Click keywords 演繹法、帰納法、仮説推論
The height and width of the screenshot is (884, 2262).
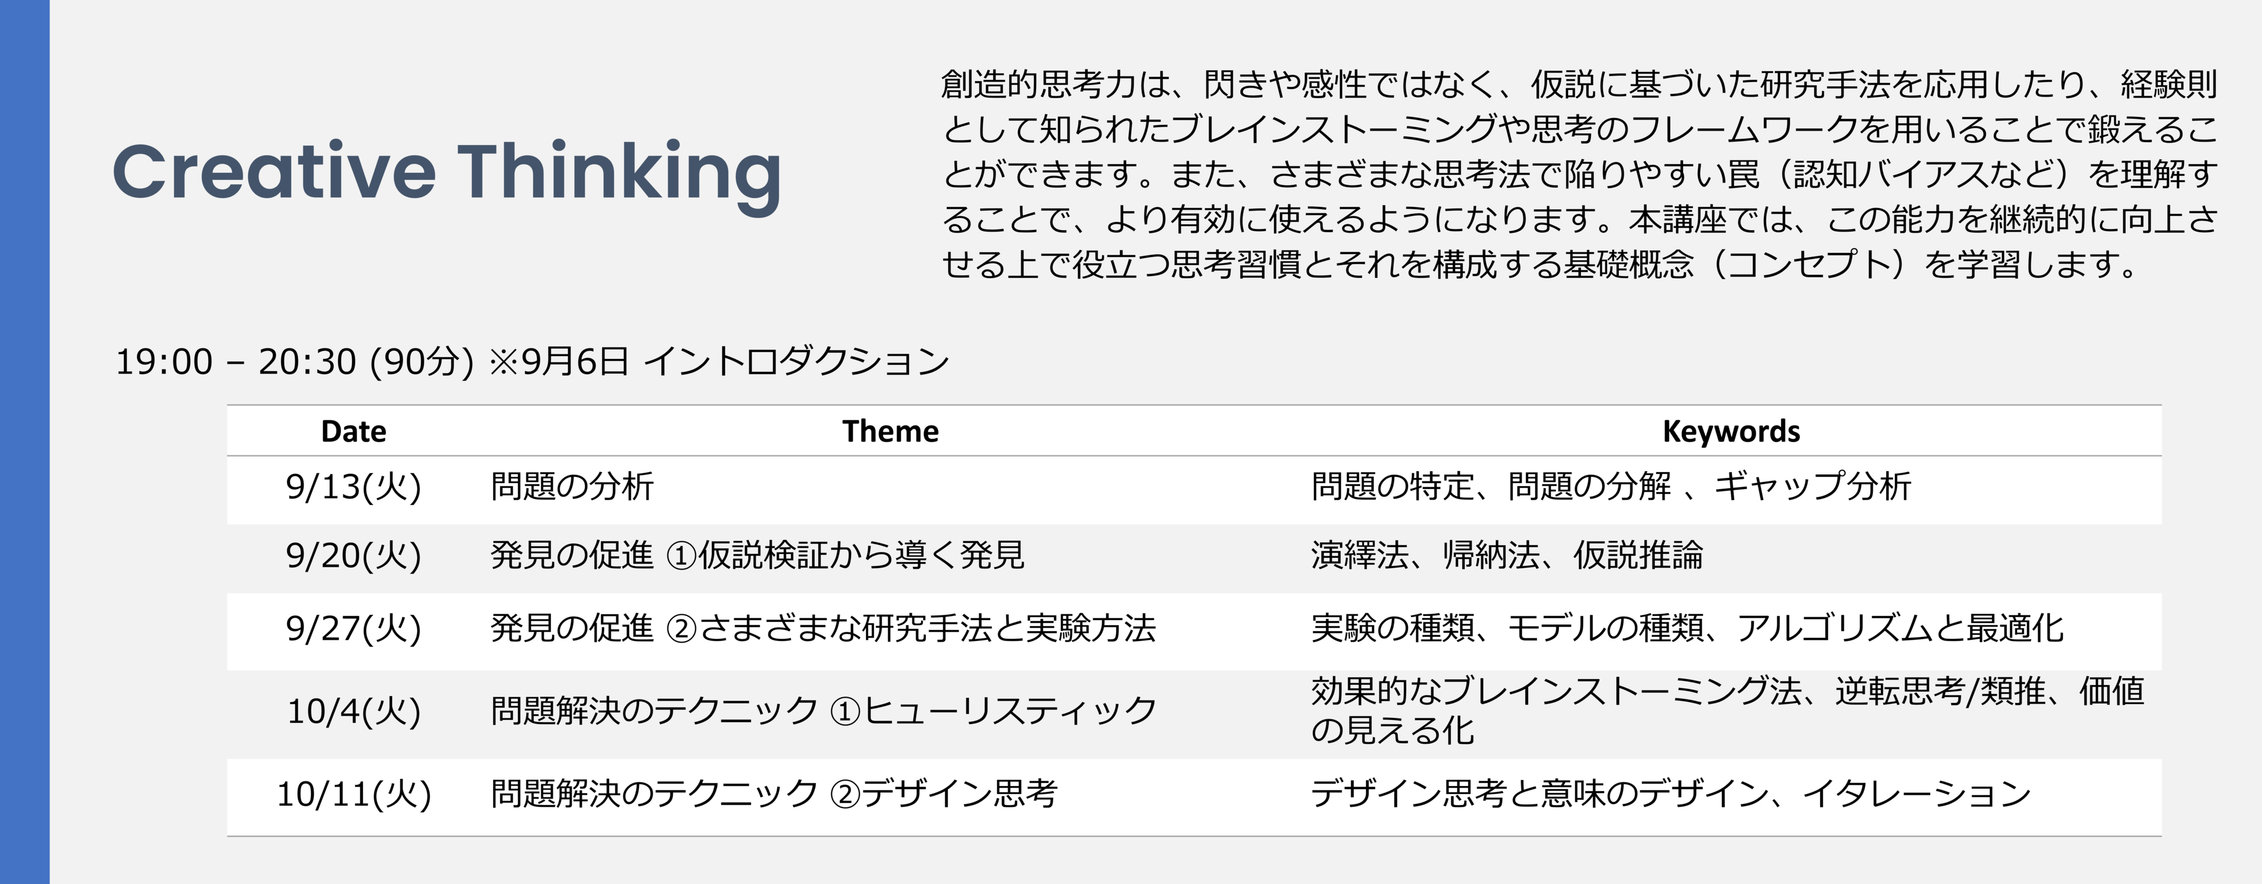click(1506, 556)
